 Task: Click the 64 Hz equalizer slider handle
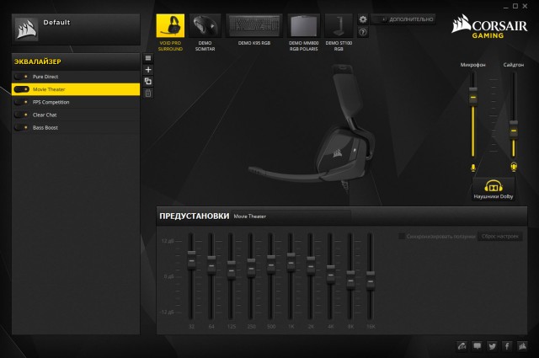coord(211,266)
